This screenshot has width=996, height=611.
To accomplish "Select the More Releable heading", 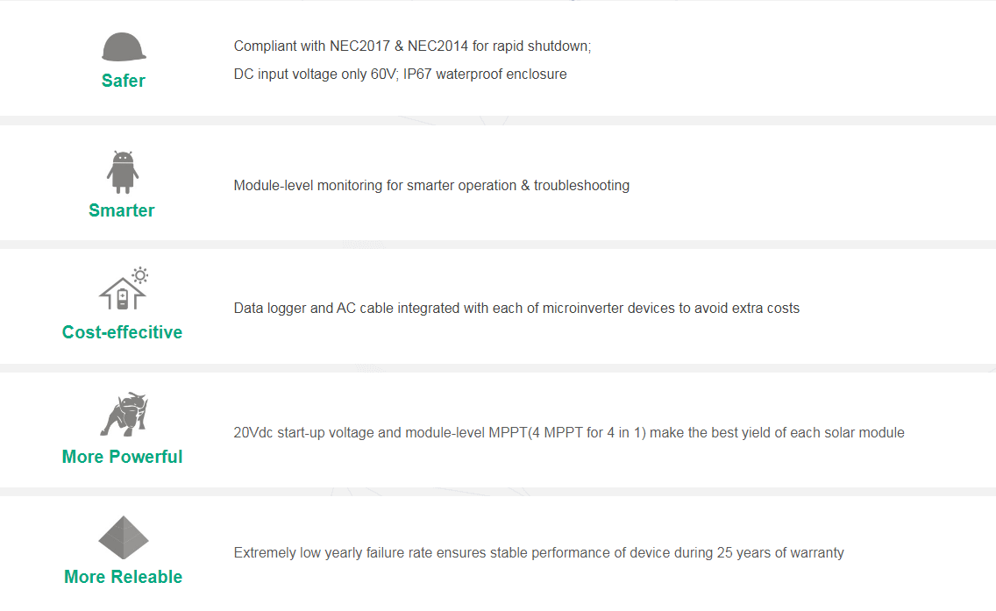I will tap(124, 577).
